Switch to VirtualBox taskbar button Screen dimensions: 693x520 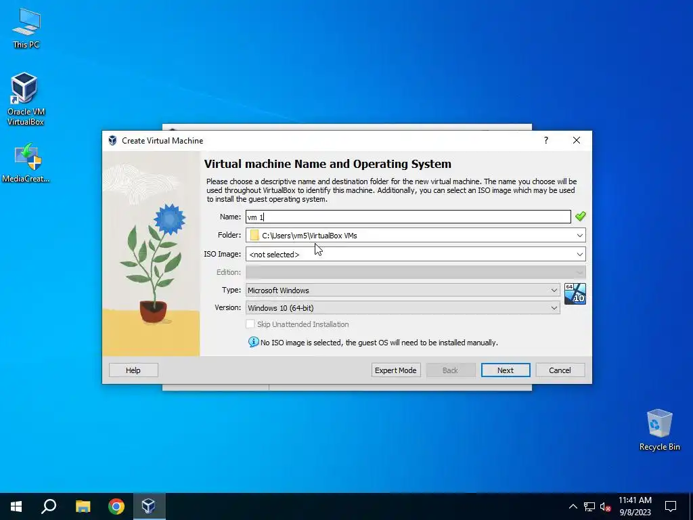(x=148, y=506)
